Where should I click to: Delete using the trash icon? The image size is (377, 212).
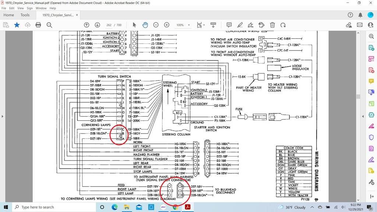click(x=272, y=25)
